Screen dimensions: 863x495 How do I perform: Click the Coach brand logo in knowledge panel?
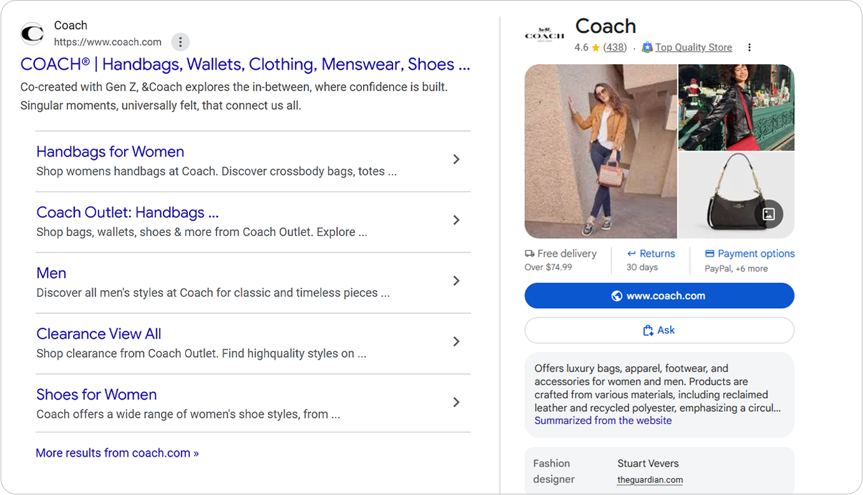(544, 34)
